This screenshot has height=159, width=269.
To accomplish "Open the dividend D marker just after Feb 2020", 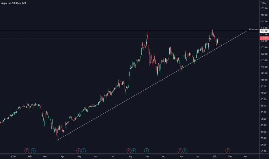I will [33, 151].
